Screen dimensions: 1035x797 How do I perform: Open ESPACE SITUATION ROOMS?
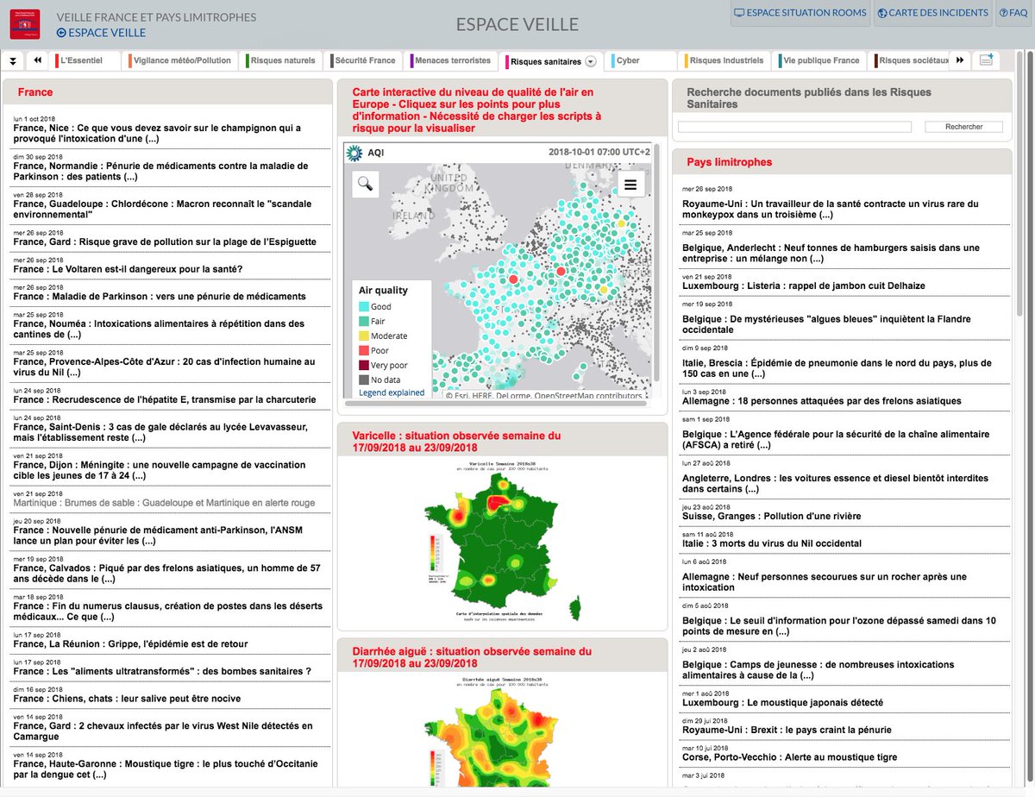[800, 13]
